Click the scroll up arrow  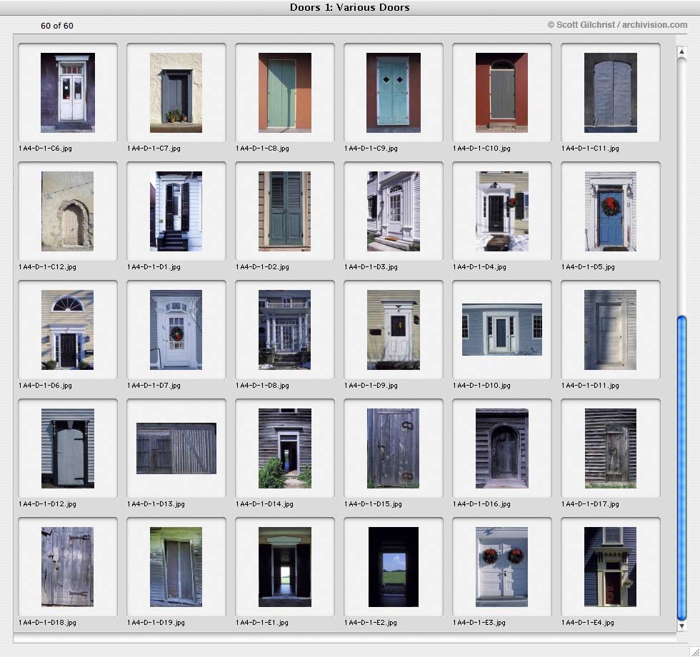(681, 51)
